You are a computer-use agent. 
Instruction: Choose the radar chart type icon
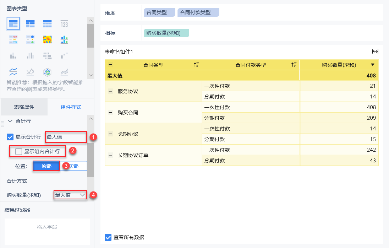pyautogui.click(x=47, y=72)
